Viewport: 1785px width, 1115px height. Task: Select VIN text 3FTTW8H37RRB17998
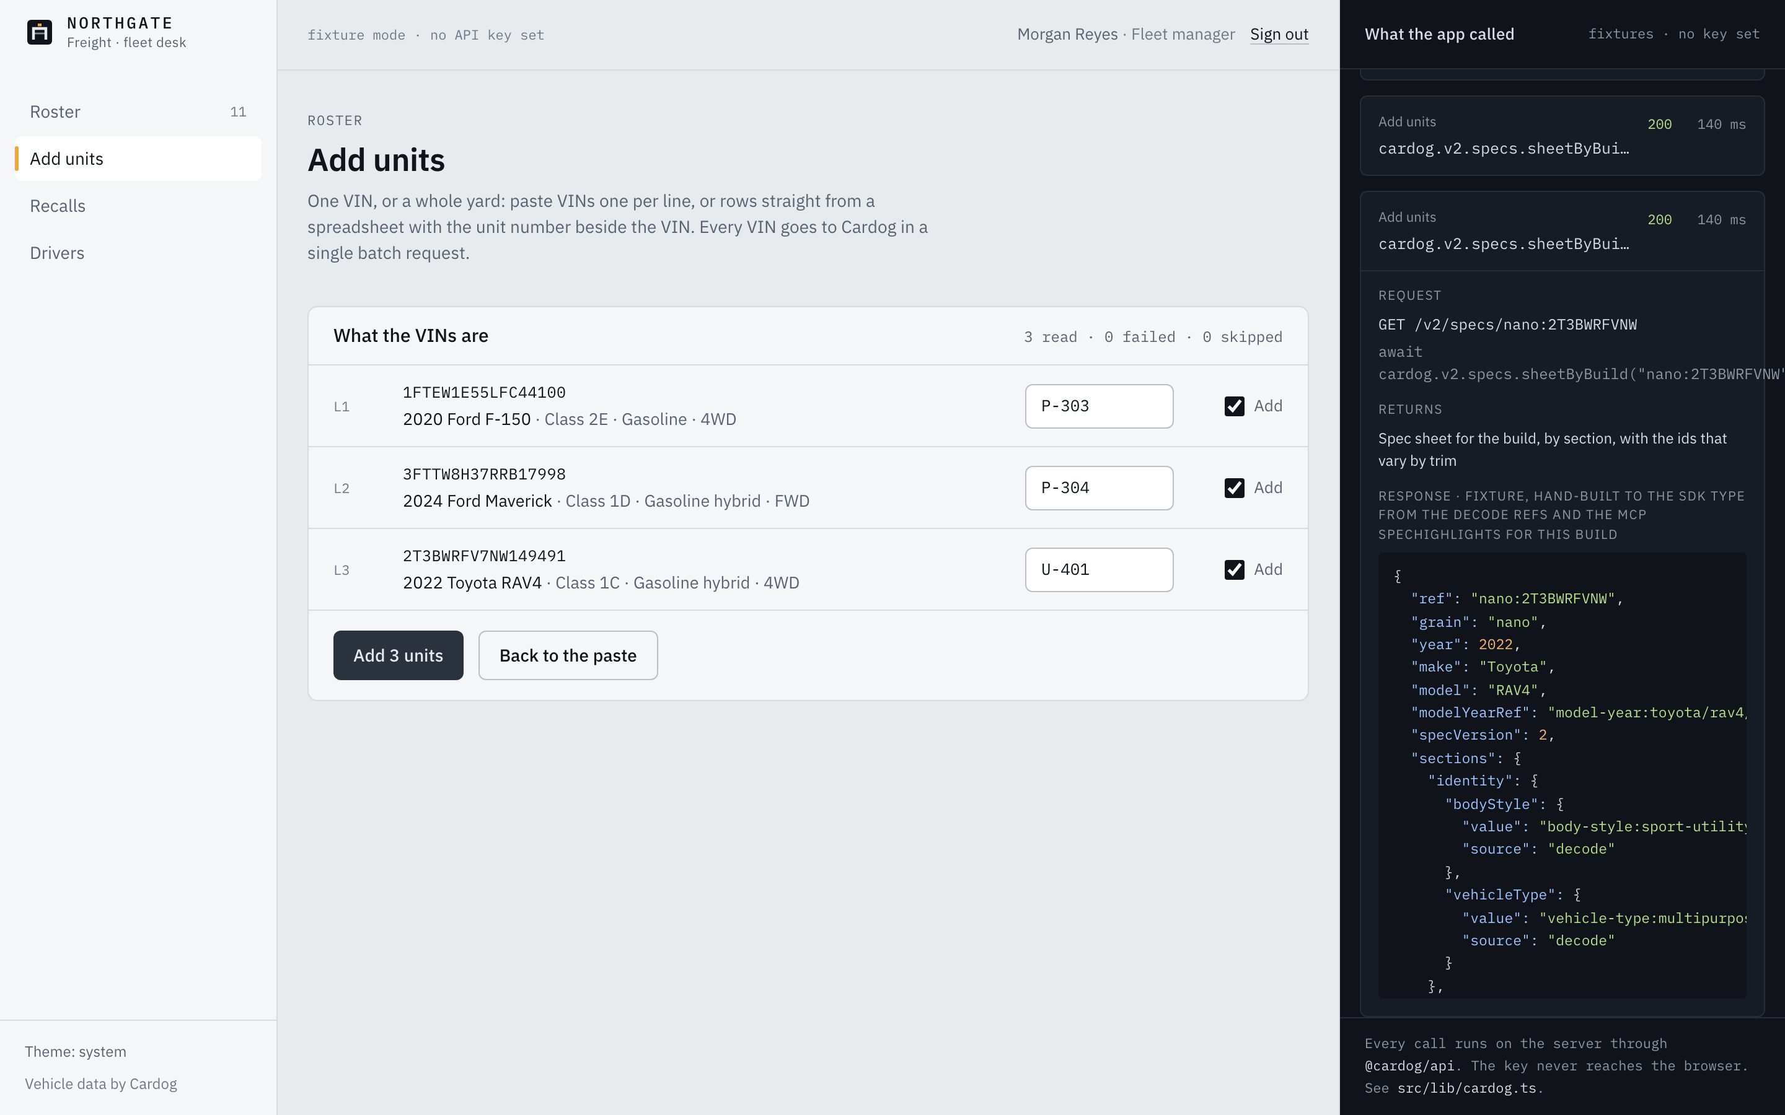tap(484, 474)
